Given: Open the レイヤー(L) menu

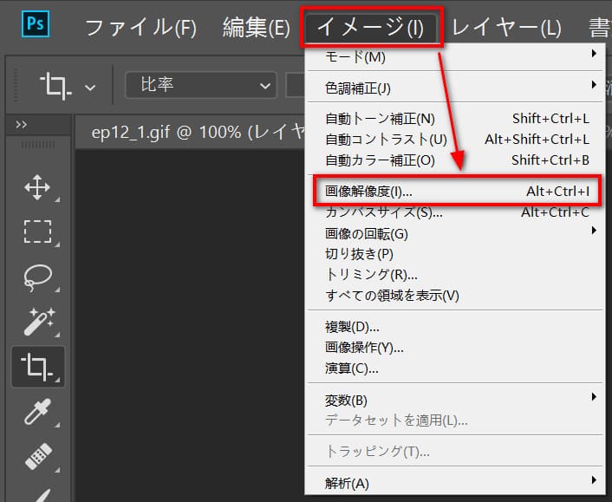Looking at the screenshot, I should point(506,28).
